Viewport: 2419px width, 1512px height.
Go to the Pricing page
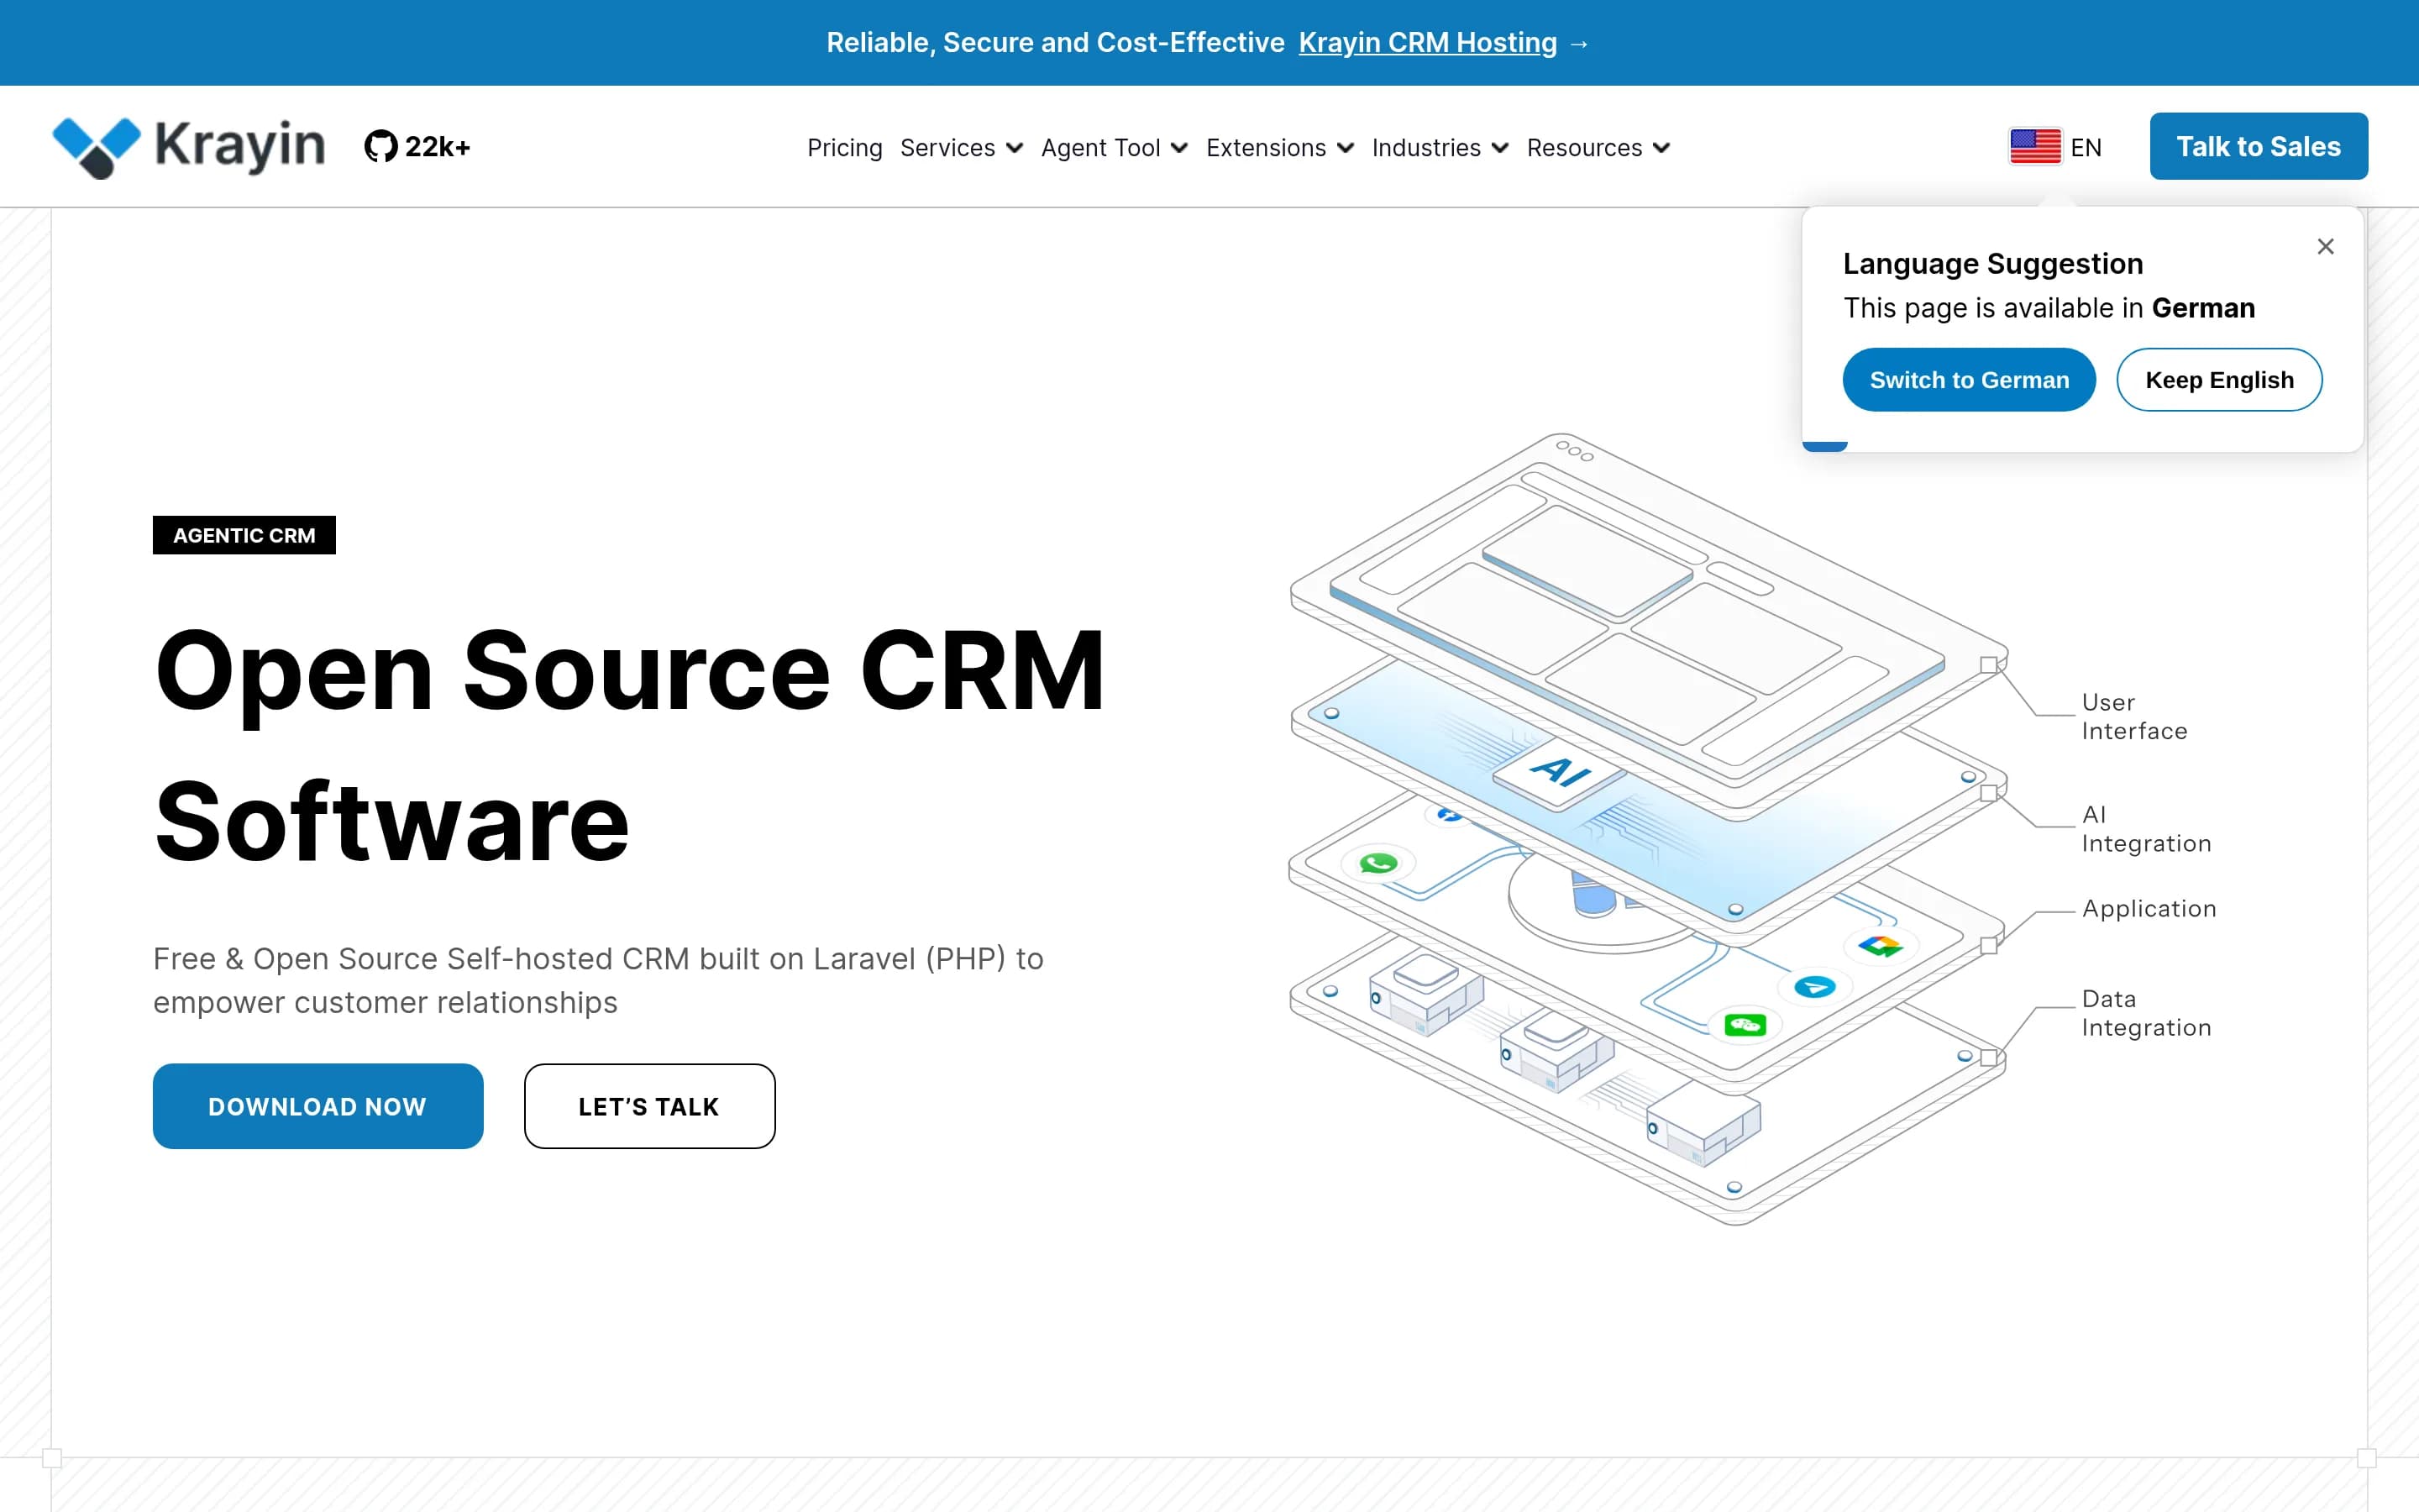tap(845, 148)
